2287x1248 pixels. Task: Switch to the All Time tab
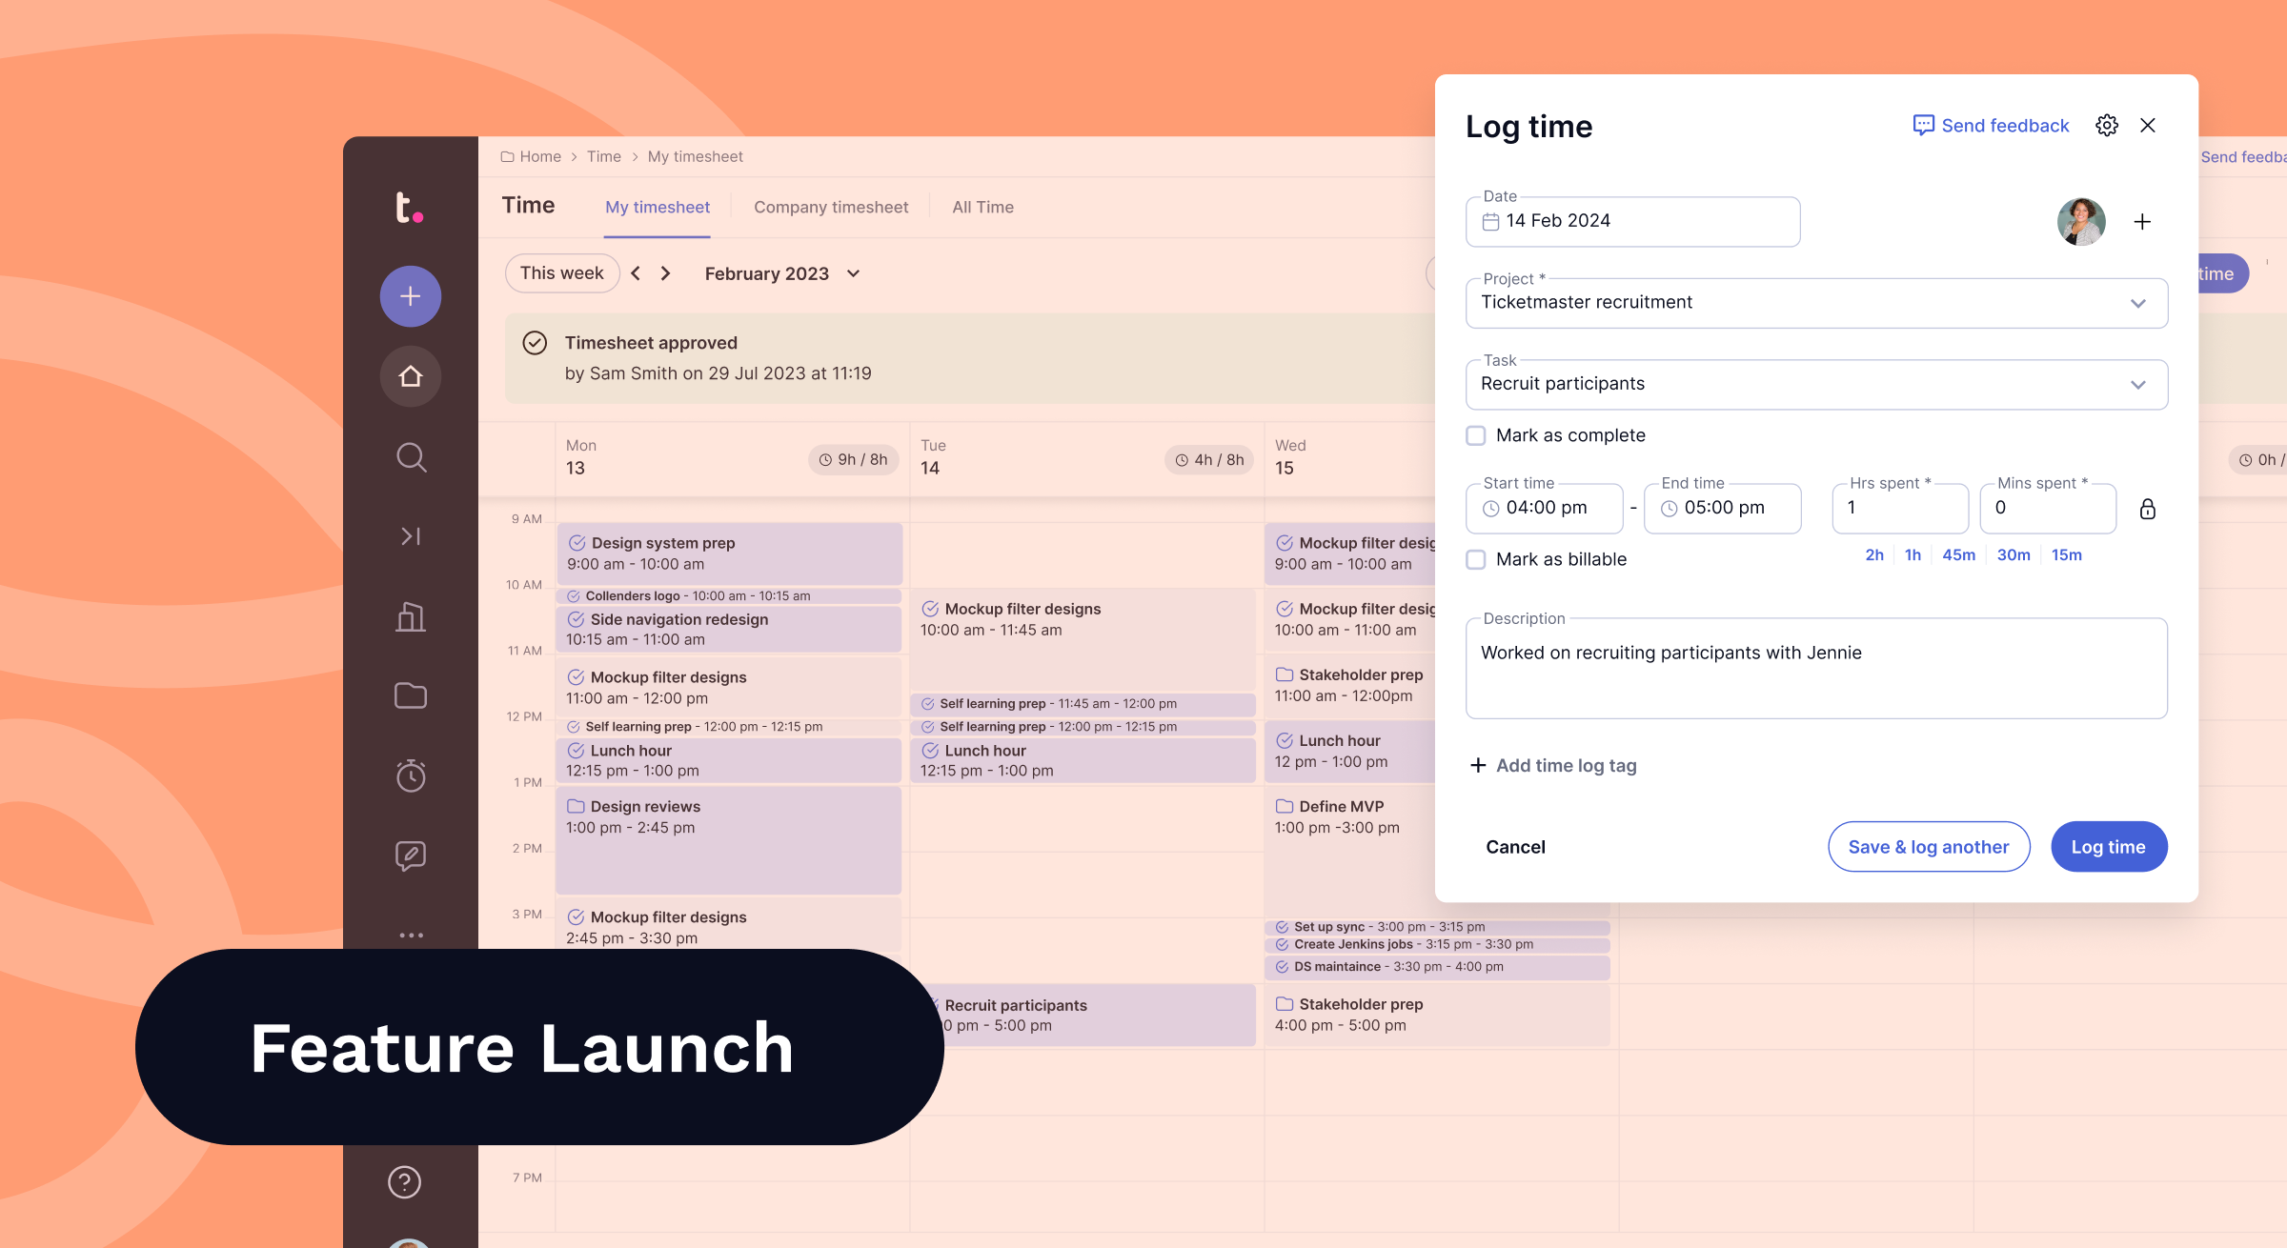982,207
